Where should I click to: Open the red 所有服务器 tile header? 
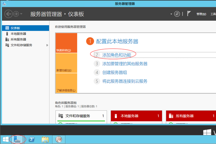191,116
